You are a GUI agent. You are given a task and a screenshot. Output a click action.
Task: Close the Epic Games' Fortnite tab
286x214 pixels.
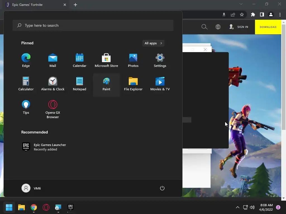65,5
